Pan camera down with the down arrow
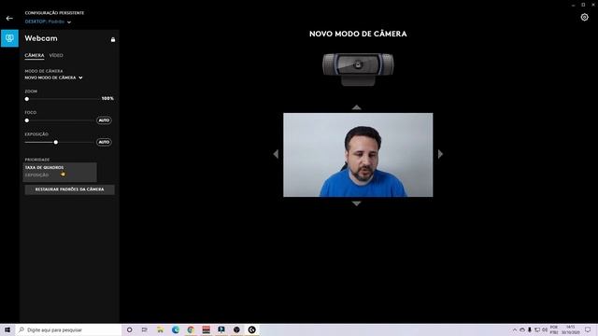Screen dimensions: 598x336 [x=357, y=203]
